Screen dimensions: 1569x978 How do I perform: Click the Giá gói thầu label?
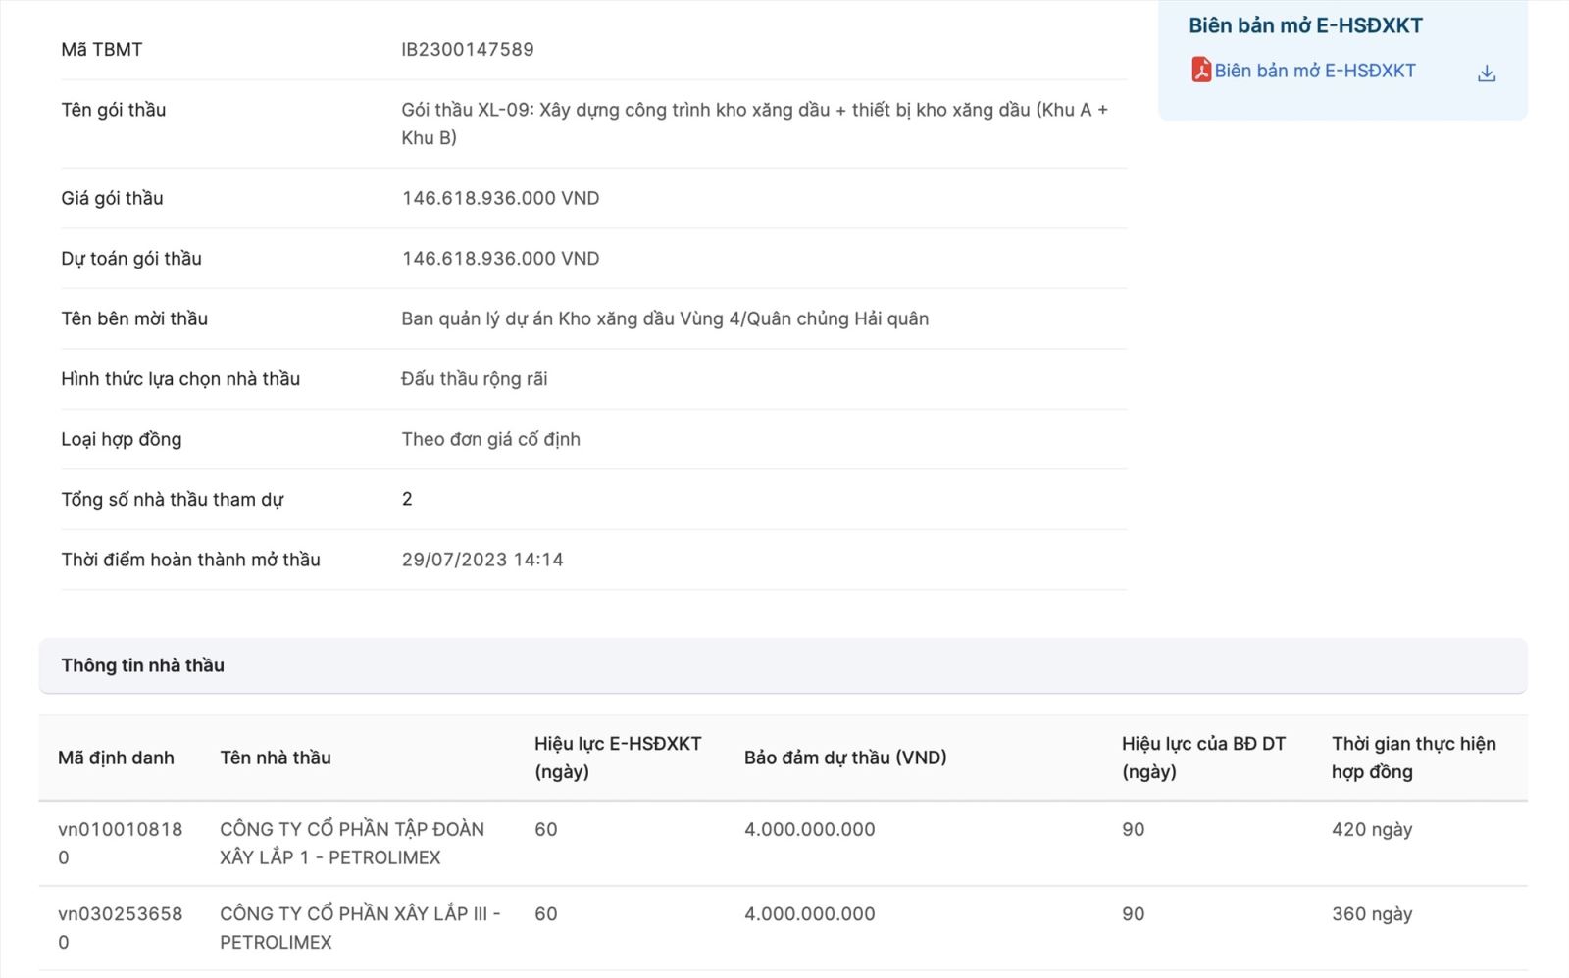[112, 198]
